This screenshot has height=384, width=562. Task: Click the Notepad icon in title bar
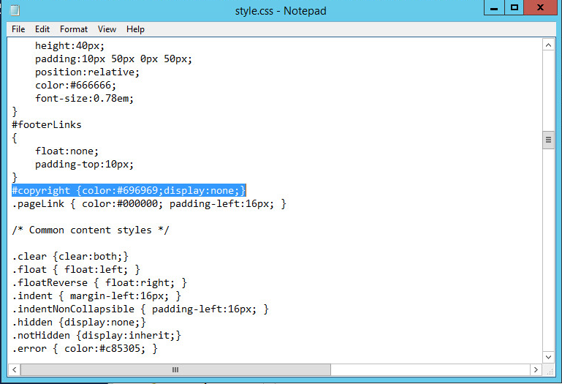pos(15,10)
